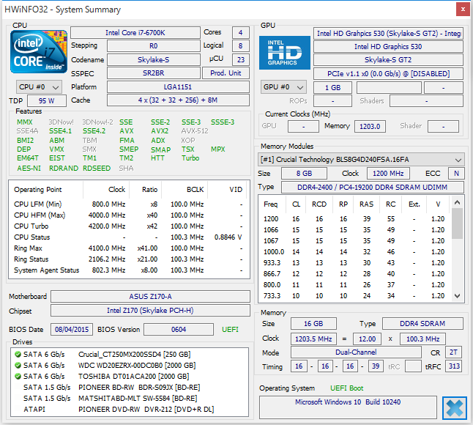Click the SR2BR SSPEC field

point(154,73)
